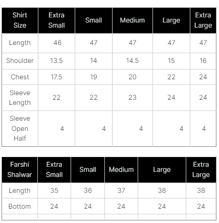Click Chest value 19 for Small
The width and height of the screenshot is (219, 223).
tap(94, 77)
